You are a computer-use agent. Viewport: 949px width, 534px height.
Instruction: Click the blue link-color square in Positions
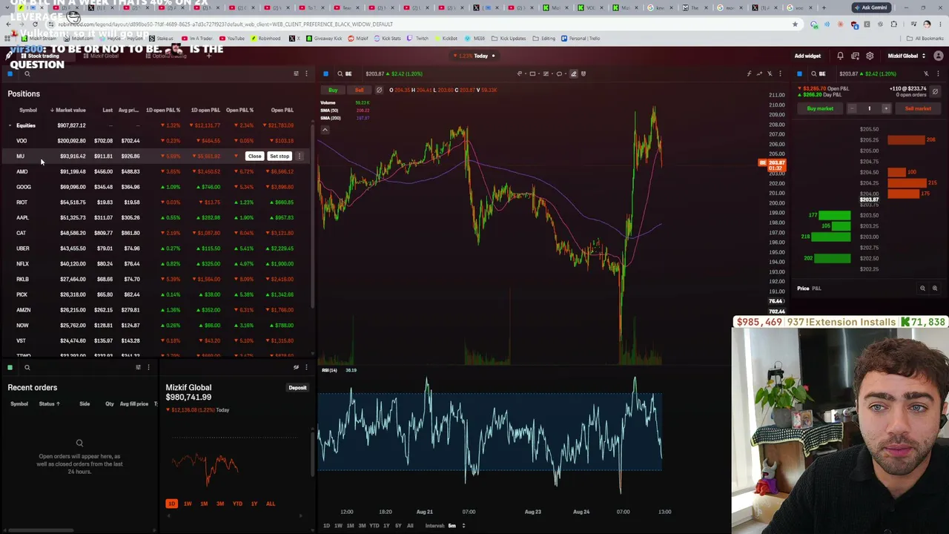pyautogui.click(x=10, y=73)
